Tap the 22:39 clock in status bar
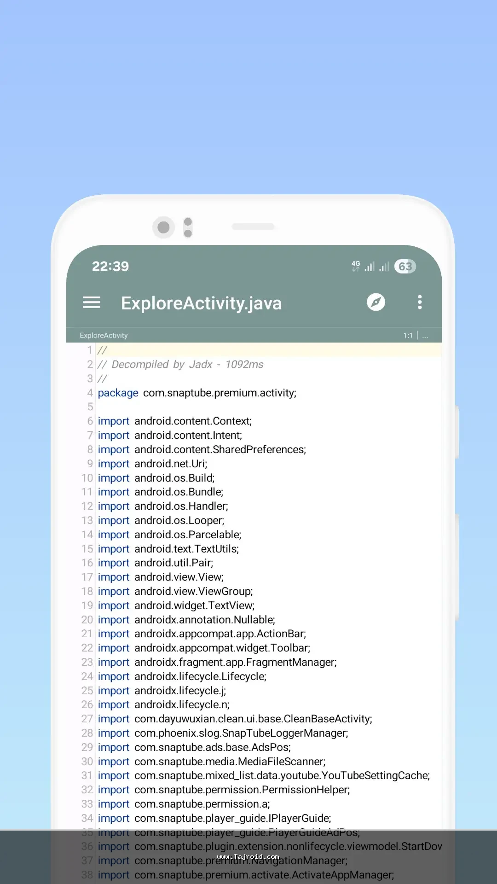Viewport: 497px width, 884px height. pyautogui.click(x=110, y=267)
